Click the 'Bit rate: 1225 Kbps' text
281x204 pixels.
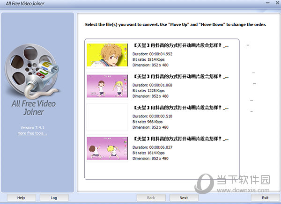click(148, 91)
